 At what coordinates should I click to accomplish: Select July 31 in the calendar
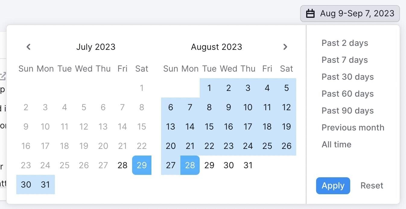tap(45, 185)
